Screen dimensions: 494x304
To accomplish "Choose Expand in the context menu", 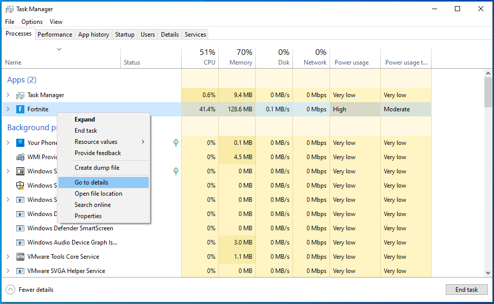I will coord(104,119).
